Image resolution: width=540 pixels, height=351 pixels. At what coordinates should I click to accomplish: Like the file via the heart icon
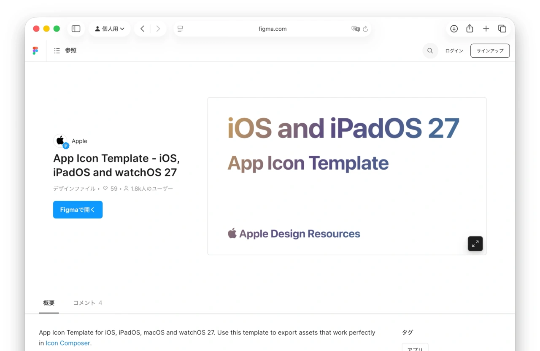coord(105,189)
